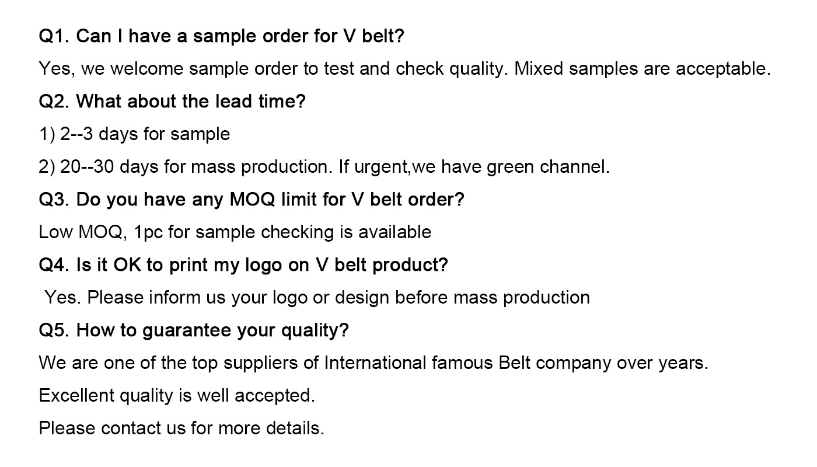This screenshot has width=817, height=467.
Task: Click the 'Low MOQ, 1pc' answer line
Action: pos(235,232)
